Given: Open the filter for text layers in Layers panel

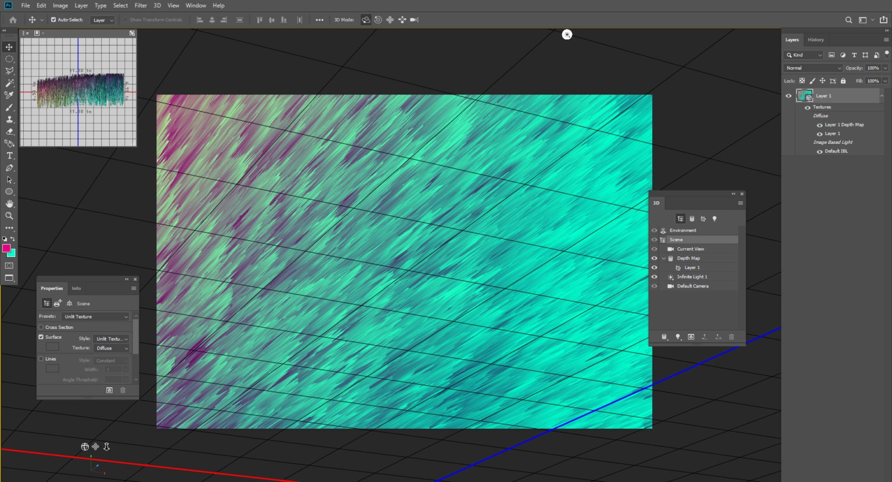Looking at the screenshot, I should tap(854, 55).
